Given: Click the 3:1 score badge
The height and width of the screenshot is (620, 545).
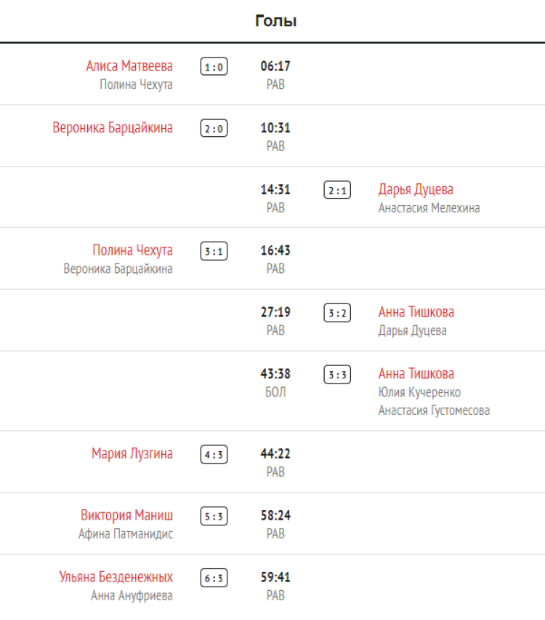Looking at the screenshot, I should 214,252.
